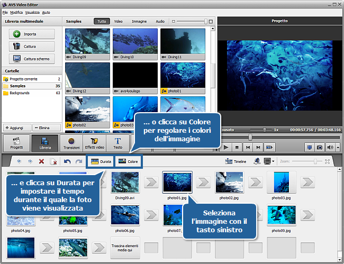
Task: Take a snapshot with the camera icon
Action: tap(319, 147)
